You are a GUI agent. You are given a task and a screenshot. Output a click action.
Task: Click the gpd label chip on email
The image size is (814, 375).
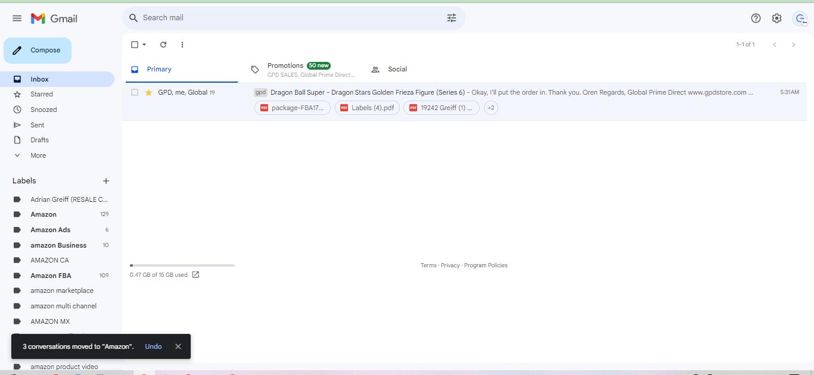click(260, 92)
